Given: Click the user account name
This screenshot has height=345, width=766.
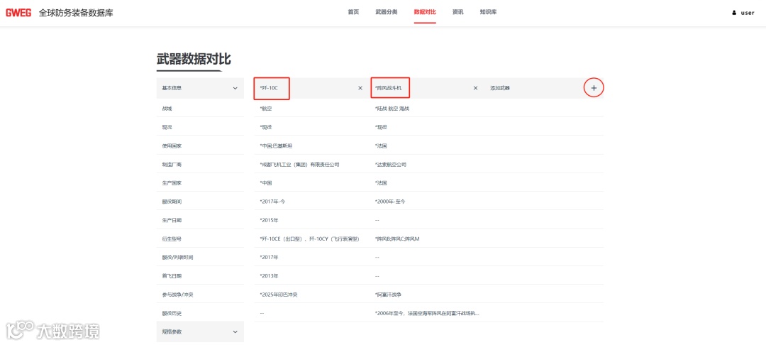Looking at the screenshot, I should (748, 13).
